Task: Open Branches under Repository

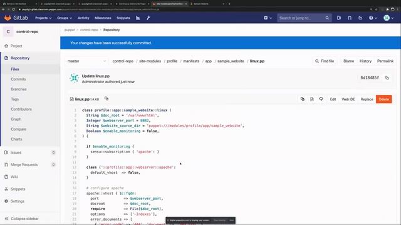Action: coord(19,89)
